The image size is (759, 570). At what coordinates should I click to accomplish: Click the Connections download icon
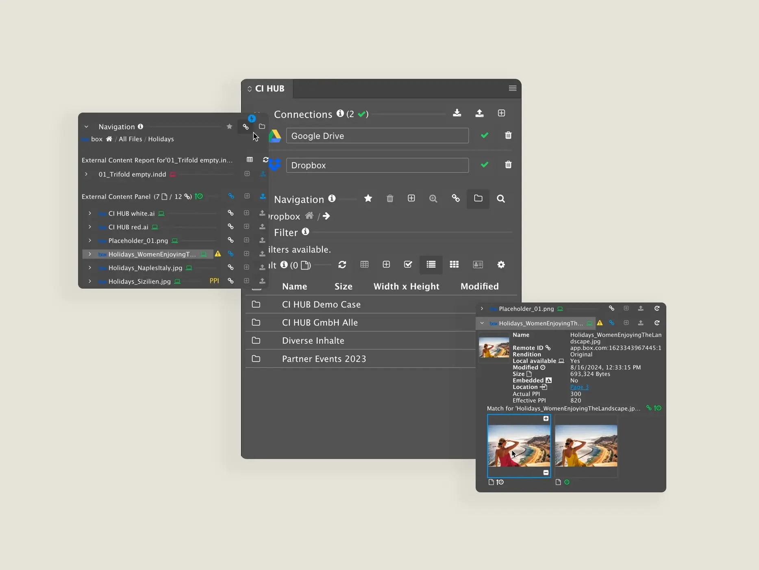[x=457, y=113]
